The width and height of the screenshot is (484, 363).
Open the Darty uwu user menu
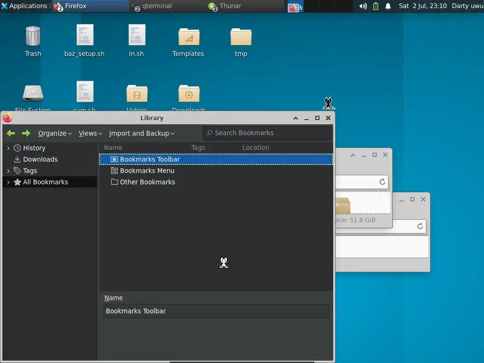(467, 6)
